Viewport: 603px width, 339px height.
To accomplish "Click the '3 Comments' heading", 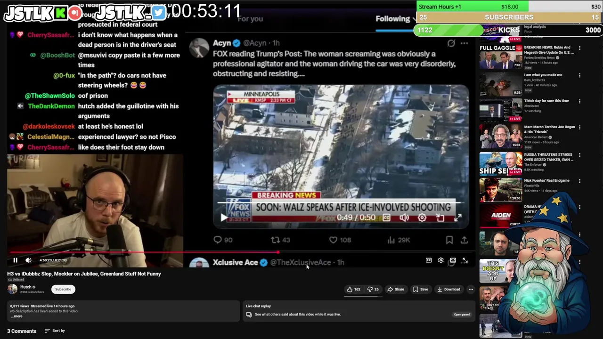I will [22, 331].
